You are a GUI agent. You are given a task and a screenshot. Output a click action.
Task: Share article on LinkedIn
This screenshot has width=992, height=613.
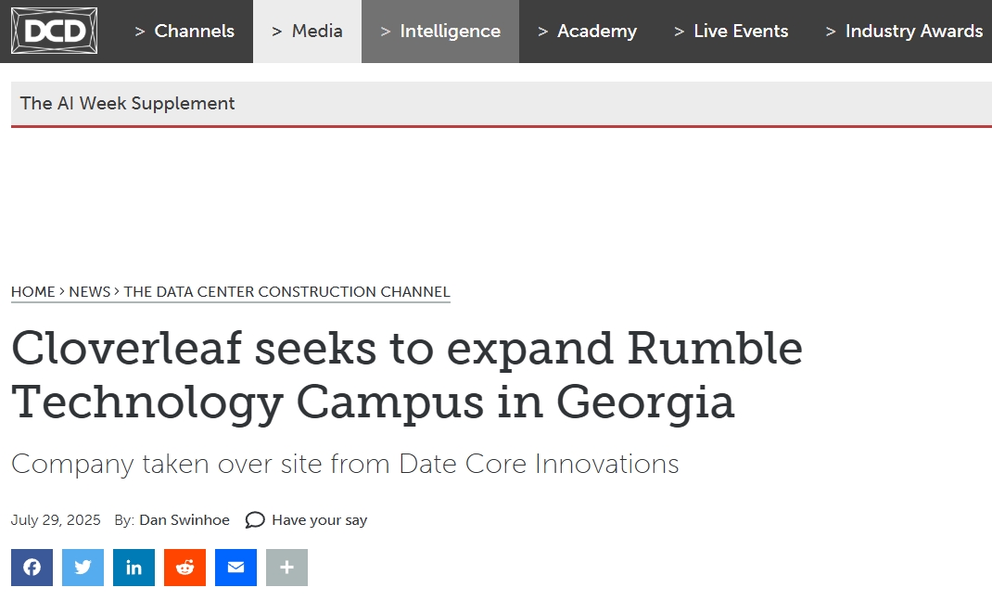click(x=134, y=568)
